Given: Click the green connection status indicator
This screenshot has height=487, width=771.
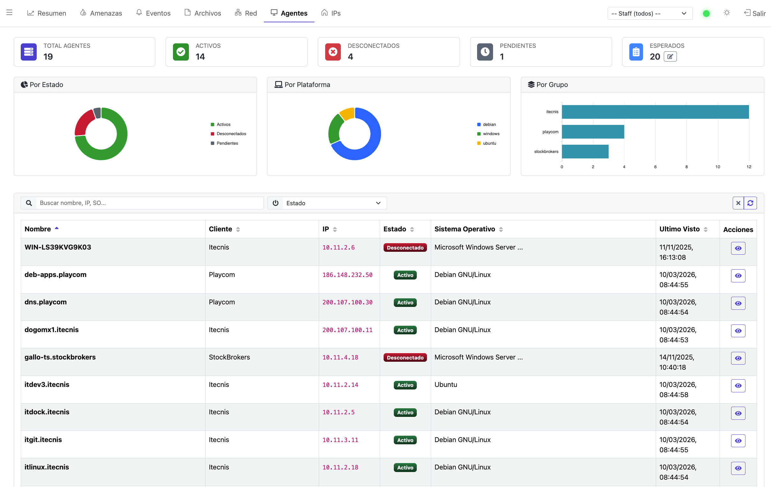Looking at the screenshot, I should coord(706,13).
